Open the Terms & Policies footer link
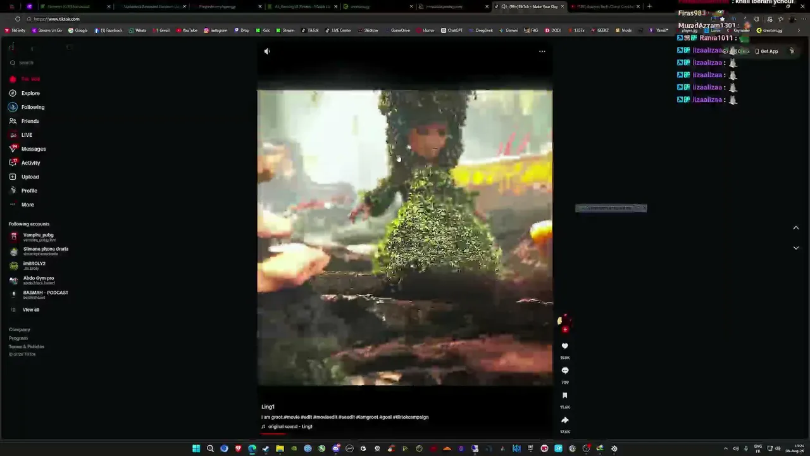Viewport: 810px width, 456px height. coord(27,346)
